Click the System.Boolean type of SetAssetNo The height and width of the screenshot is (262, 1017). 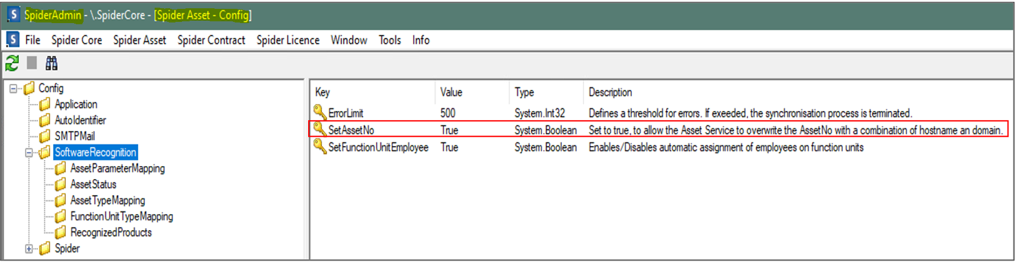tap(545, 130)
